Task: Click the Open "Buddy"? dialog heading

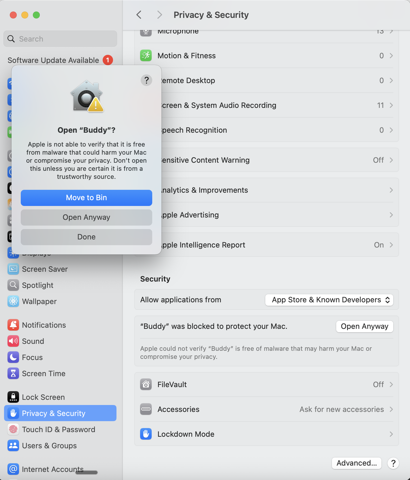Action: tap(86, 130)
